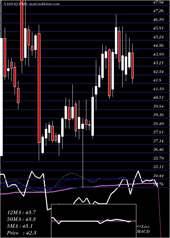Click the 43.89 price axis label
Viewport: 170px width, 238px height.
tap(158, 54)
